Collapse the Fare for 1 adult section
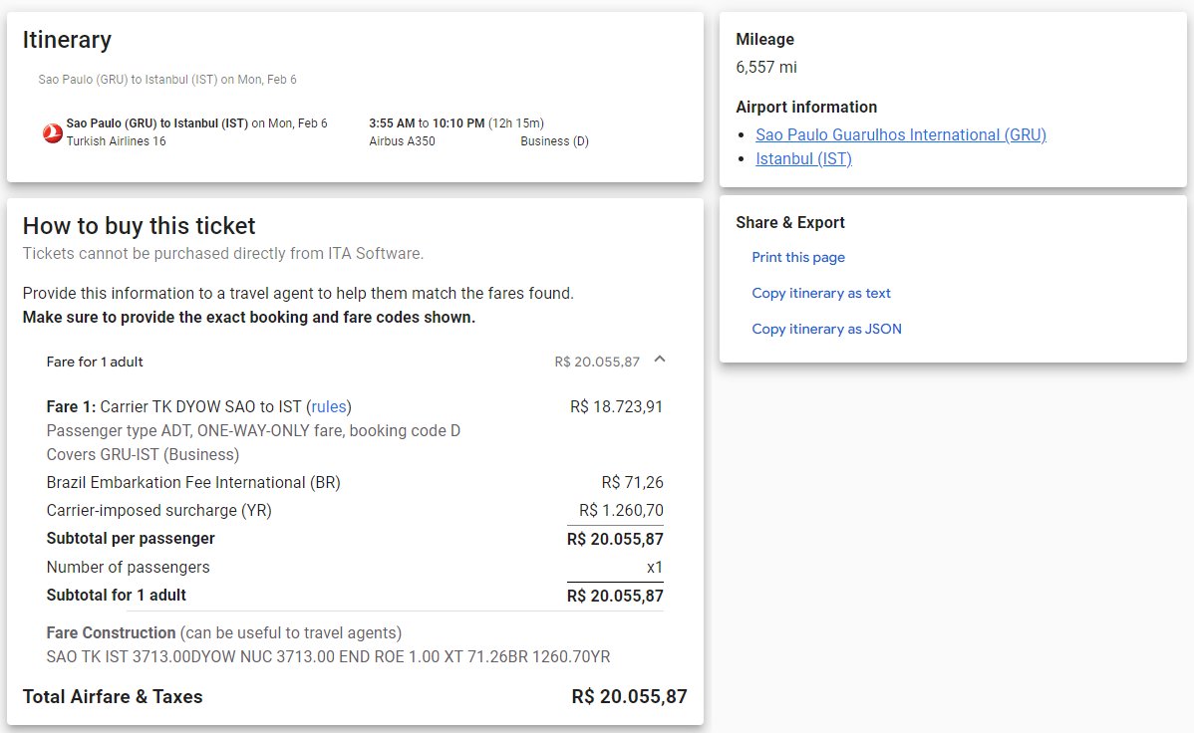This screenshot has width=1194, height=733. pos(660,360)
